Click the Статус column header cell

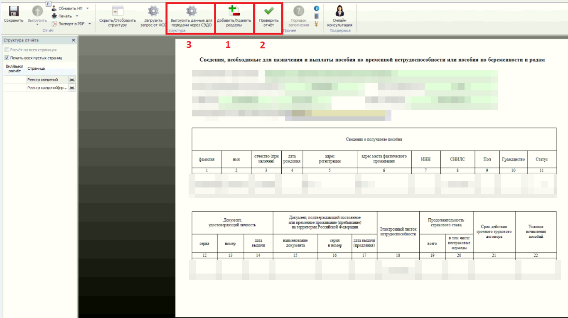(x=542, y=159)
